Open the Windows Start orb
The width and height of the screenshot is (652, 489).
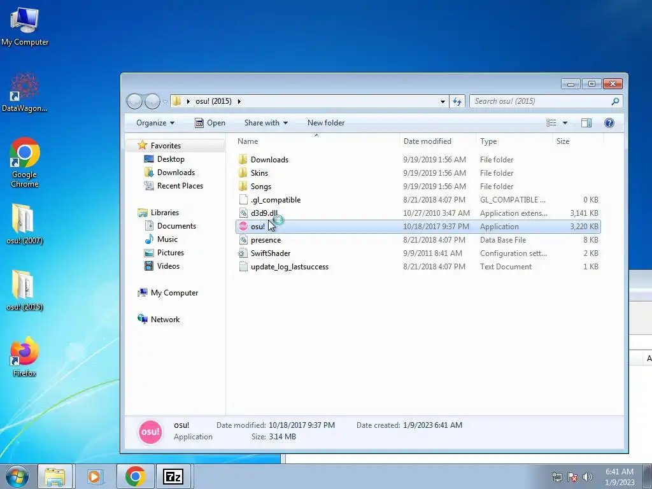coord(17,476)
